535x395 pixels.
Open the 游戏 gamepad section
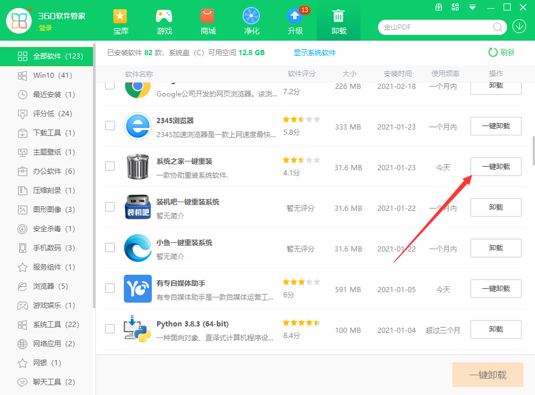point(165,21)
